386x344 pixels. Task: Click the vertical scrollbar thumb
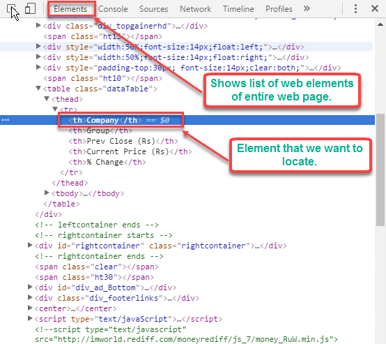coord(380,170)
